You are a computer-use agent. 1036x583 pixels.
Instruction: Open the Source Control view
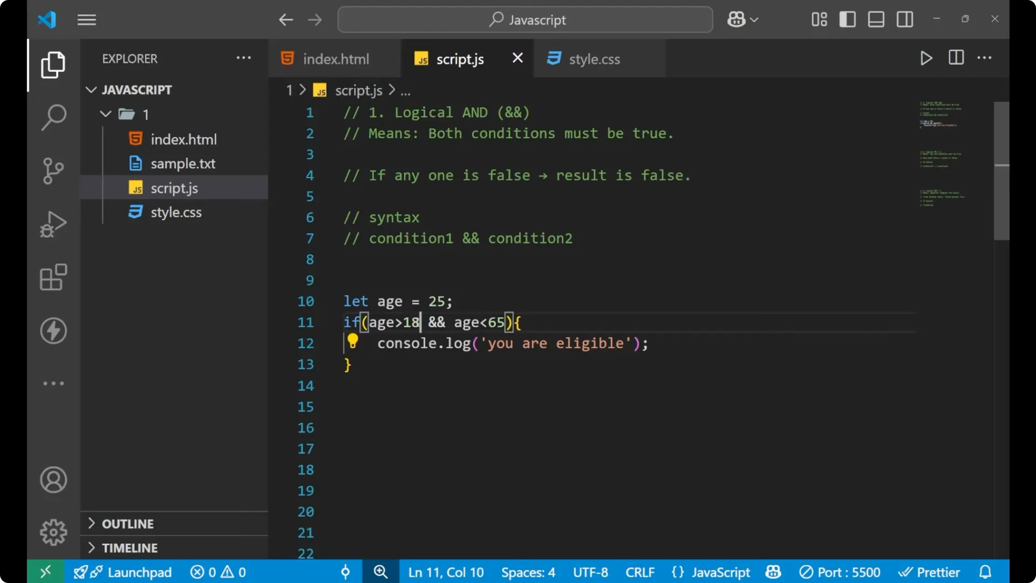(x=53, y=171)
